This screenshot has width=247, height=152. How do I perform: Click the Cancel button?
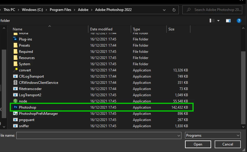point(228,144)
